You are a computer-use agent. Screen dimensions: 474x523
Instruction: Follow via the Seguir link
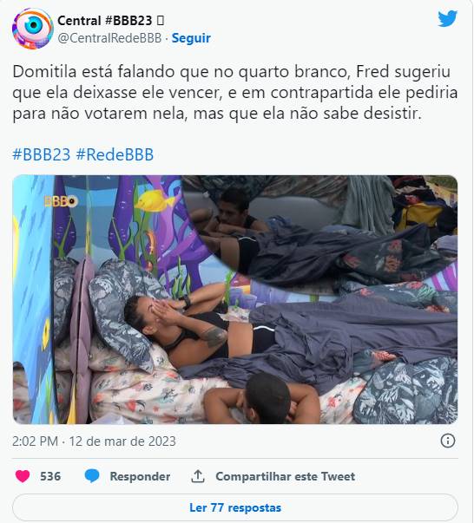pos(191,38)
